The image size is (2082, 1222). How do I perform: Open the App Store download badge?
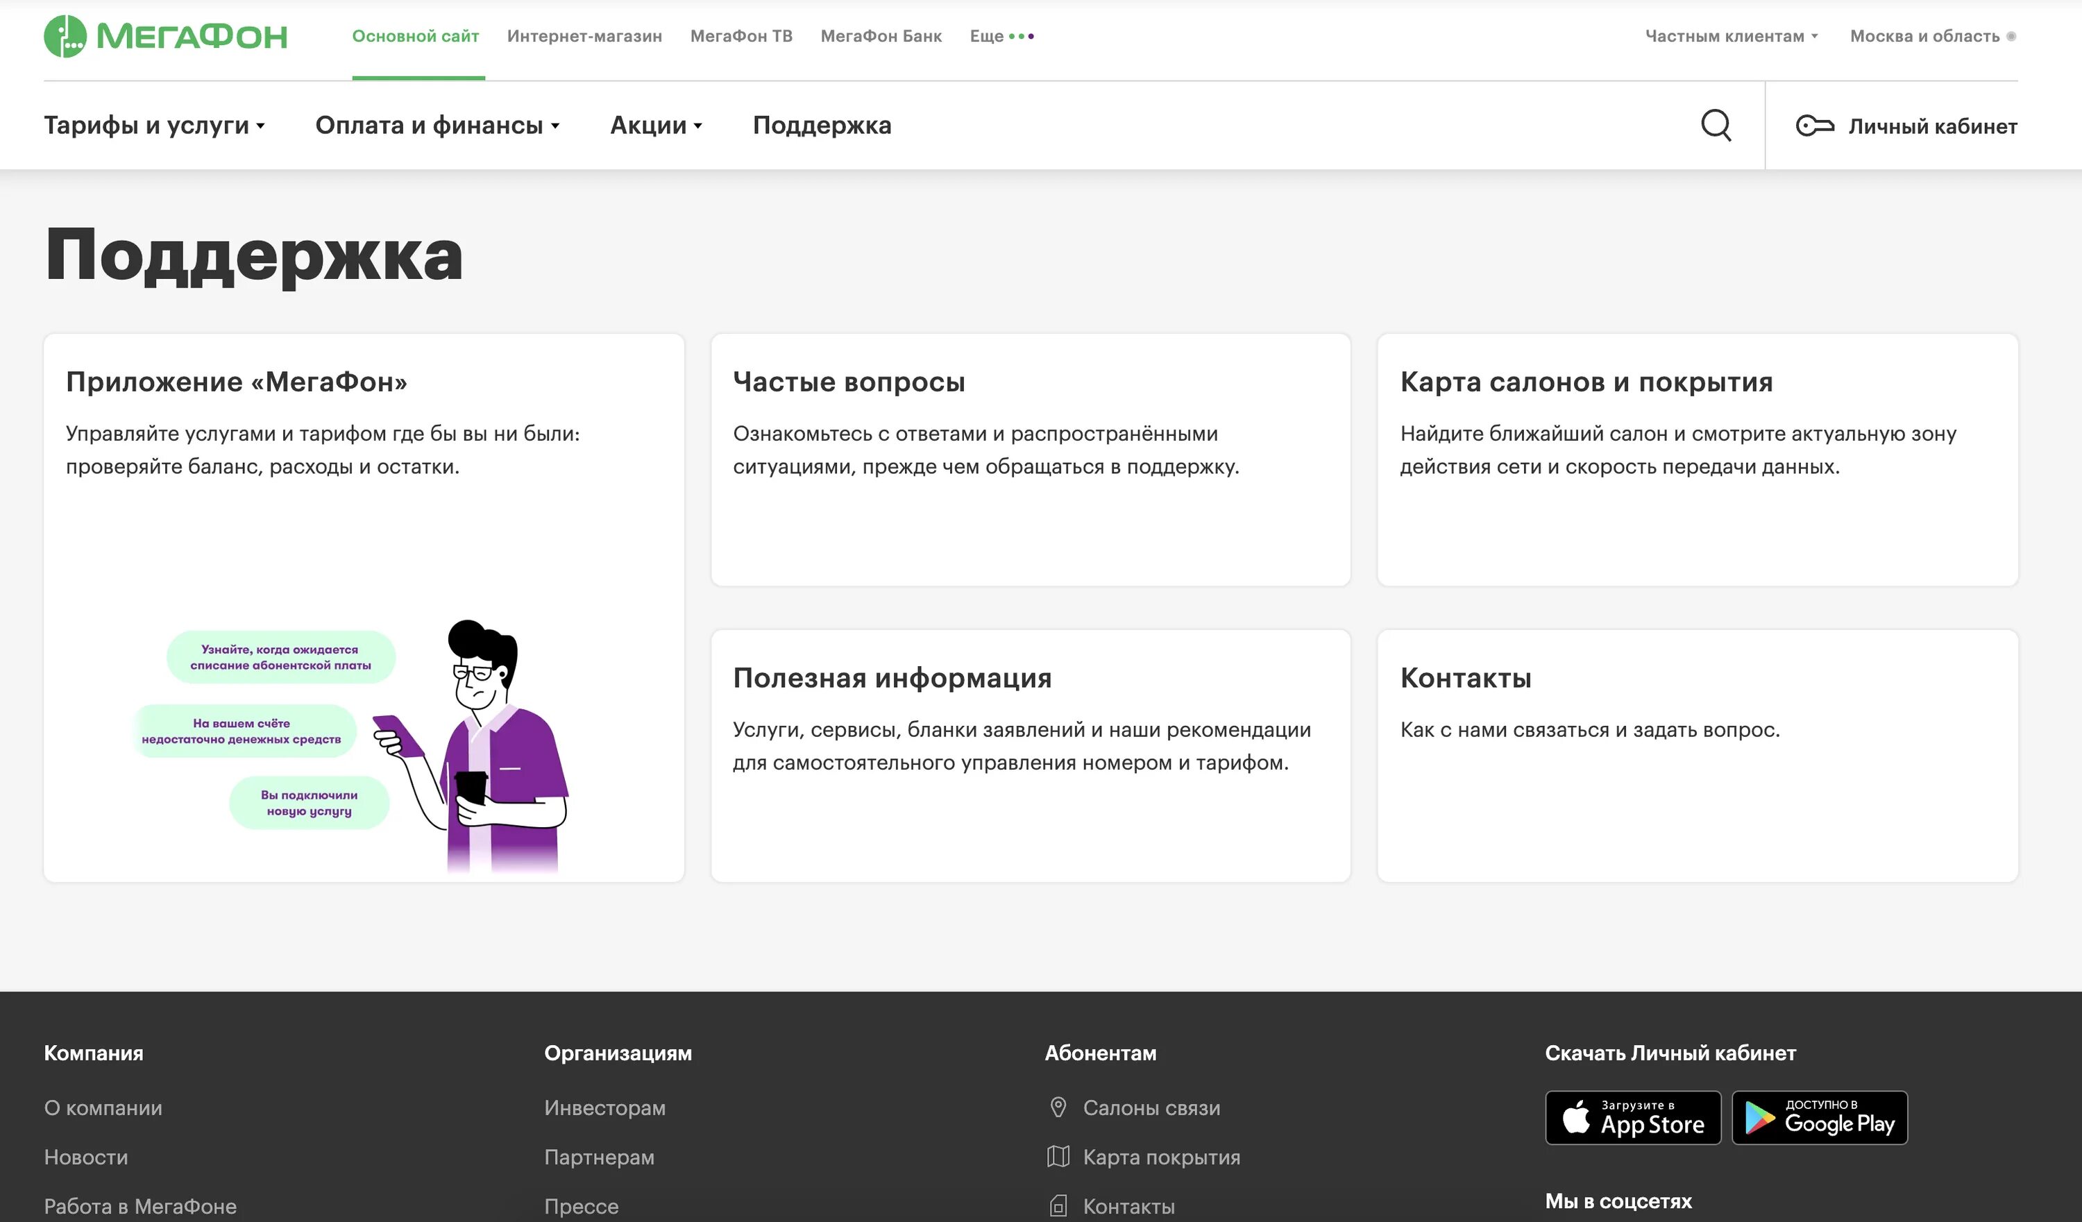tap(1632, 1118)
